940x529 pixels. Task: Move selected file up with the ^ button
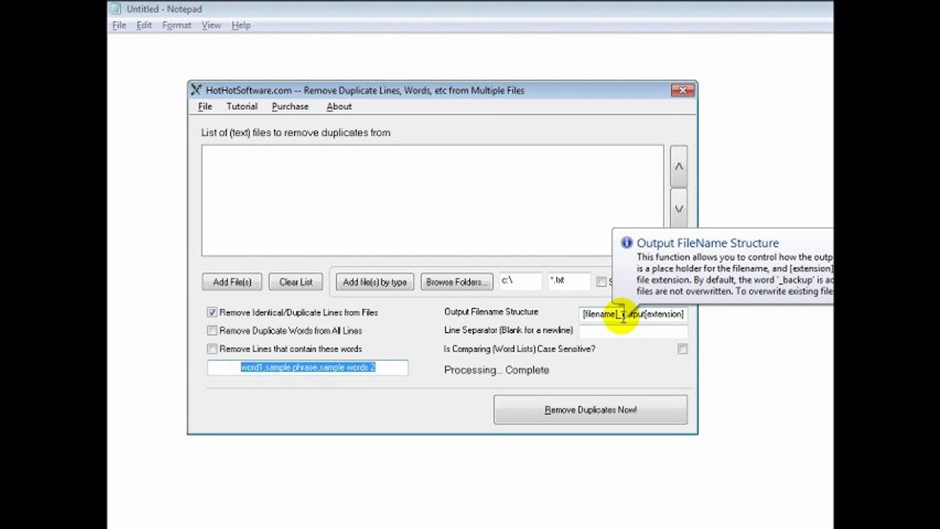pyautogui.click(x=678, y=167)
